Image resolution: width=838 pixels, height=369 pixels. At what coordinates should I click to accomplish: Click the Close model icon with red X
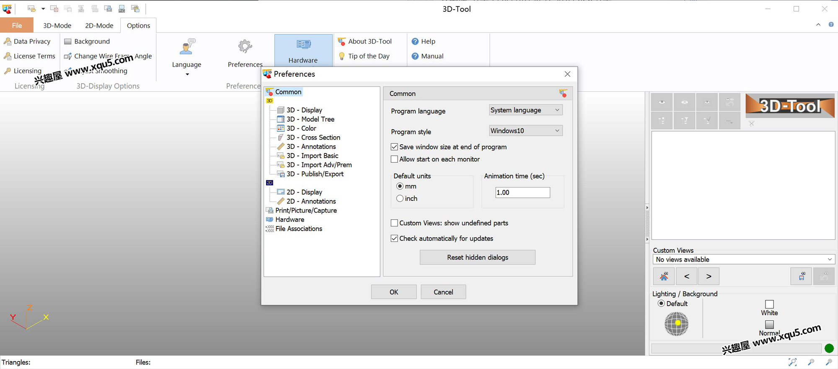click(54, 8)
